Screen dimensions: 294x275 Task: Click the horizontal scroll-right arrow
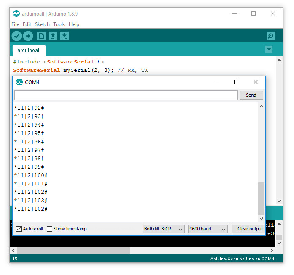(272, 250)
